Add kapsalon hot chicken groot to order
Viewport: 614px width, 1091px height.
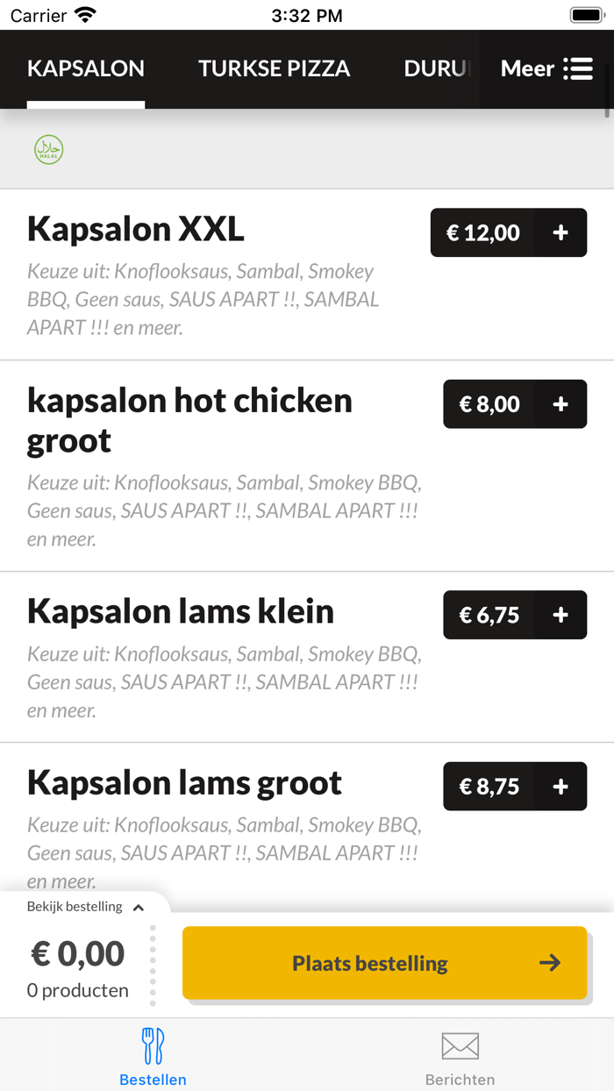pyautogui.click(x=560, y=404)
